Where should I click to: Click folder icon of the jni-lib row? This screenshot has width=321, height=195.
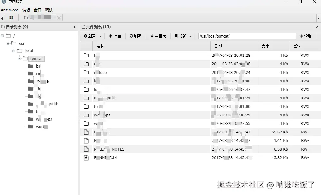coord(86,98)
